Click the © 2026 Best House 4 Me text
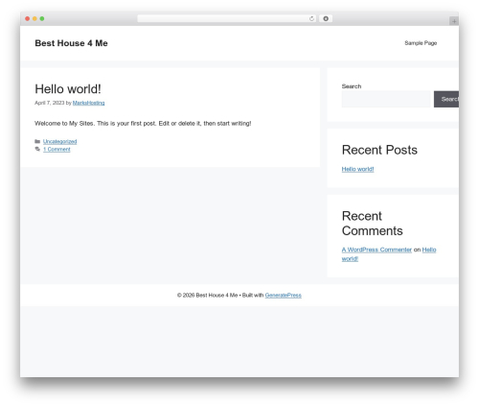This screenshot has height=406, width=479. click(x=208, y=295)
